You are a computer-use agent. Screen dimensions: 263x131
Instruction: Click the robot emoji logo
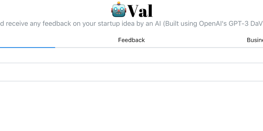(x=119, y=10)
